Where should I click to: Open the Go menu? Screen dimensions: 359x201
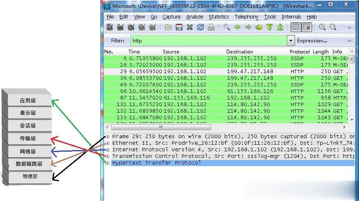pos(154,17)
